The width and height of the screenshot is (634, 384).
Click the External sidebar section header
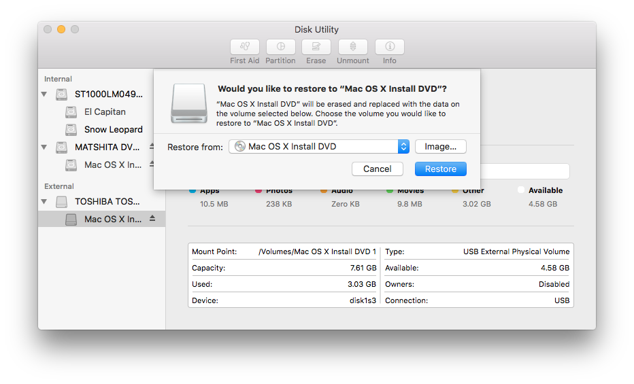(x=59, y=186)
